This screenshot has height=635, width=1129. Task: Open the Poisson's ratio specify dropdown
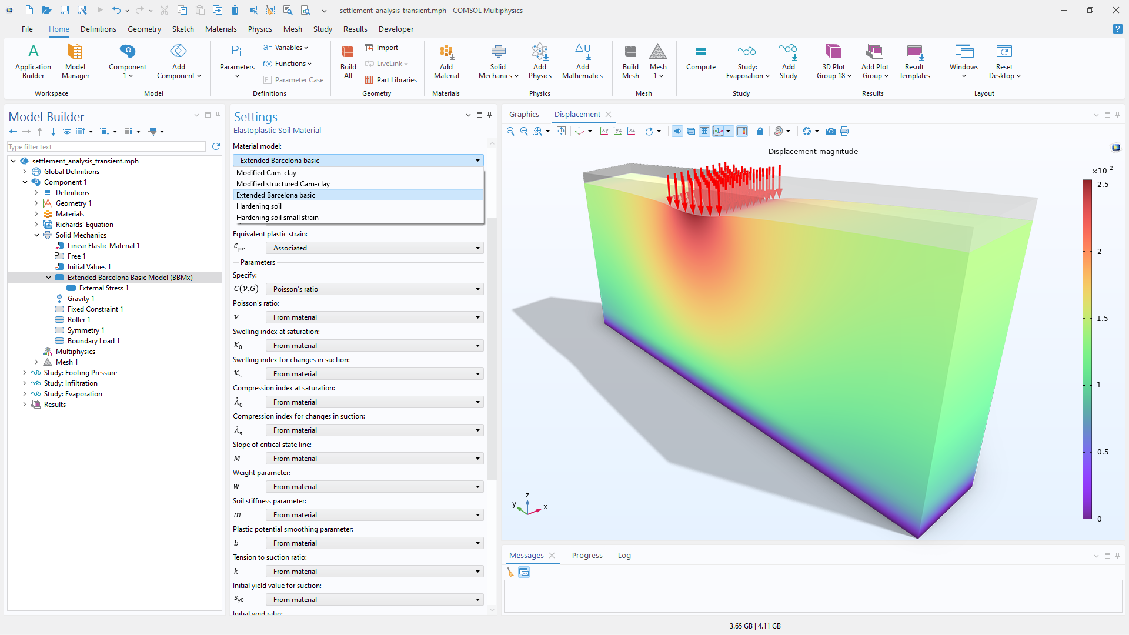(x=375, y=289)
